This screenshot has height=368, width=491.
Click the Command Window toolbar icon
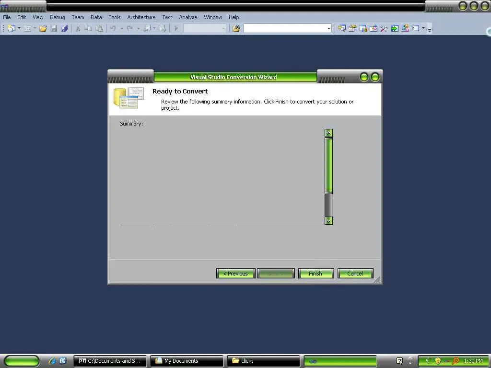pos(416,28)
